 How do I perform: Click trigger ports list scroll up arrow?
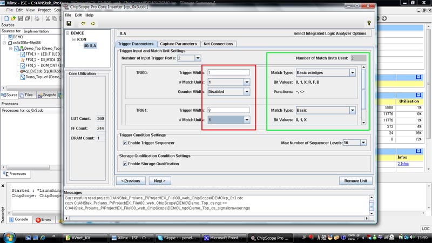(363, 67)
